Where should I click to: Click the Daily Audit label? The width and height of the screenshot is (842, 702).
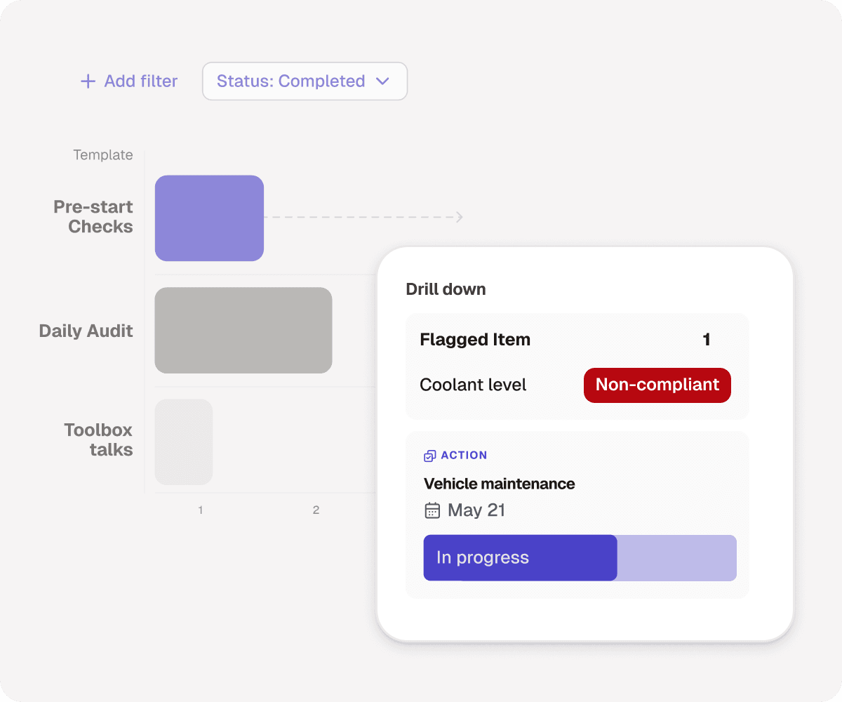(x=86, y=331)
